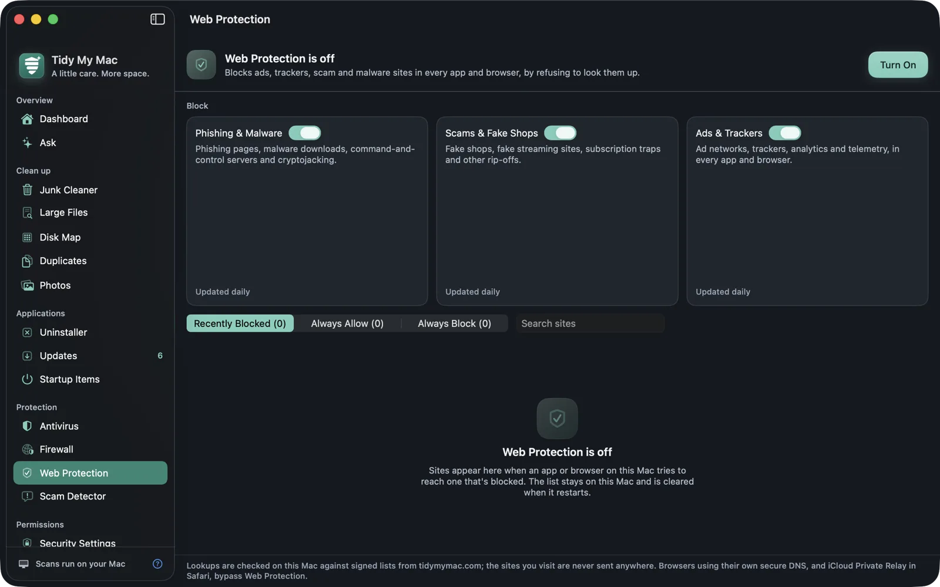
Task: Click the Scans run on your Mac text
Action: point(80,564)
